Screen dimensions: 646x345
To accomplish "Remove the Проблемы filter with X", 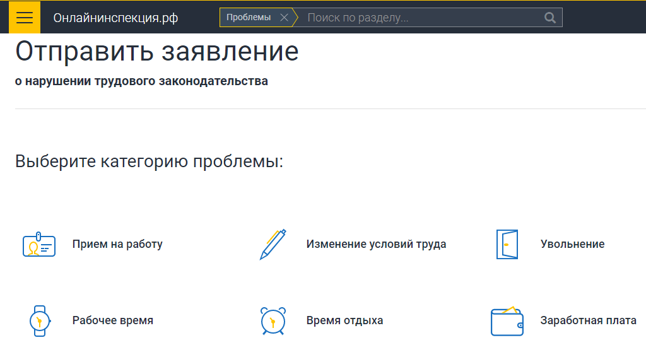I will pos(284,18).
